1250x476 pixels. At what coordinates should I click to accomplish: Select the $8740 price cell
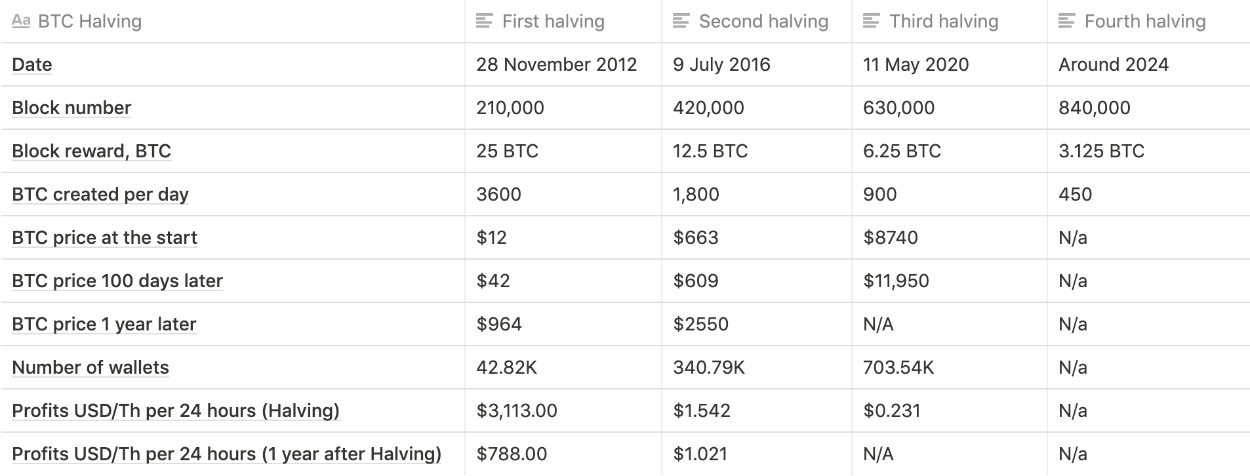tap(949, 237)
